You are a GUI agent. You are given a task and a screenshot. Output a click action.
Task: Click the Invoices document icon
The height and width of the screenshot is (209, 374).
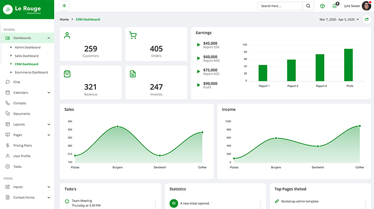[x=133, y=74]
